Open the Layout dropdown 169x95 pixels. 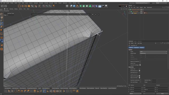[161, 3]
